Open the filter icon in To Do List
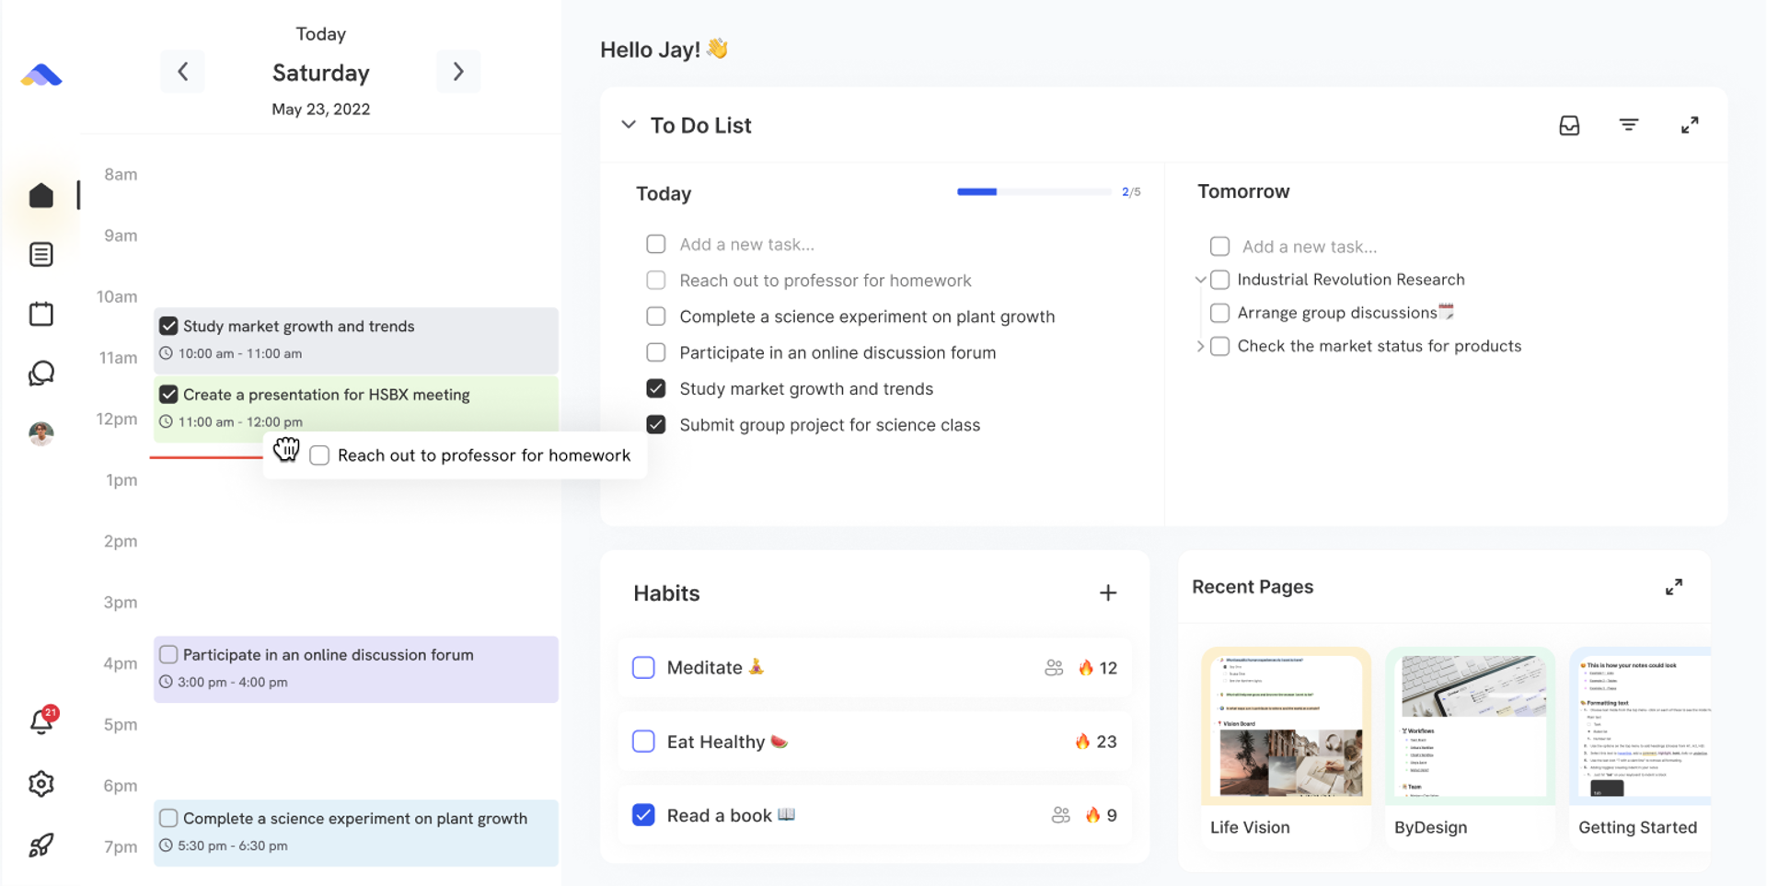This screenshot has width=1767, height=886. coord(1628,125)
